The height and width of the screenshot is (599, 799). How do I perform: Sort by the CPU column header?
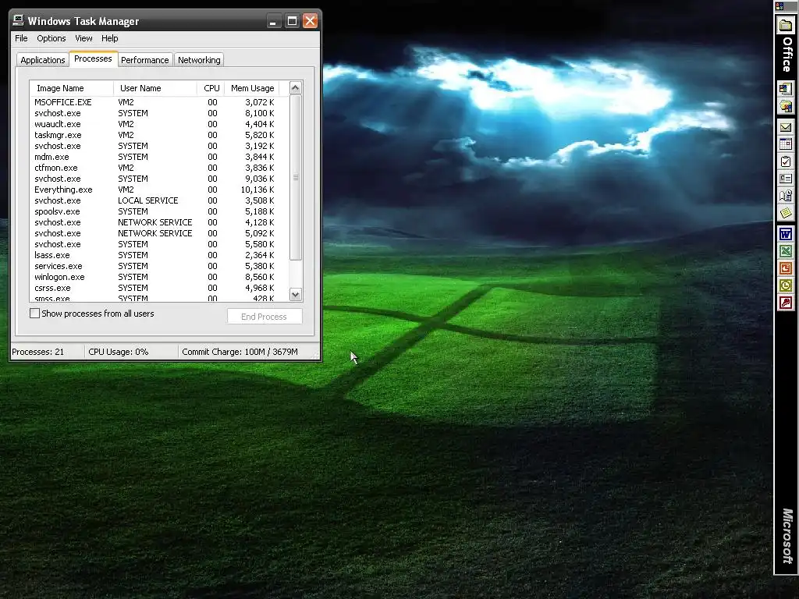[211, 88]
